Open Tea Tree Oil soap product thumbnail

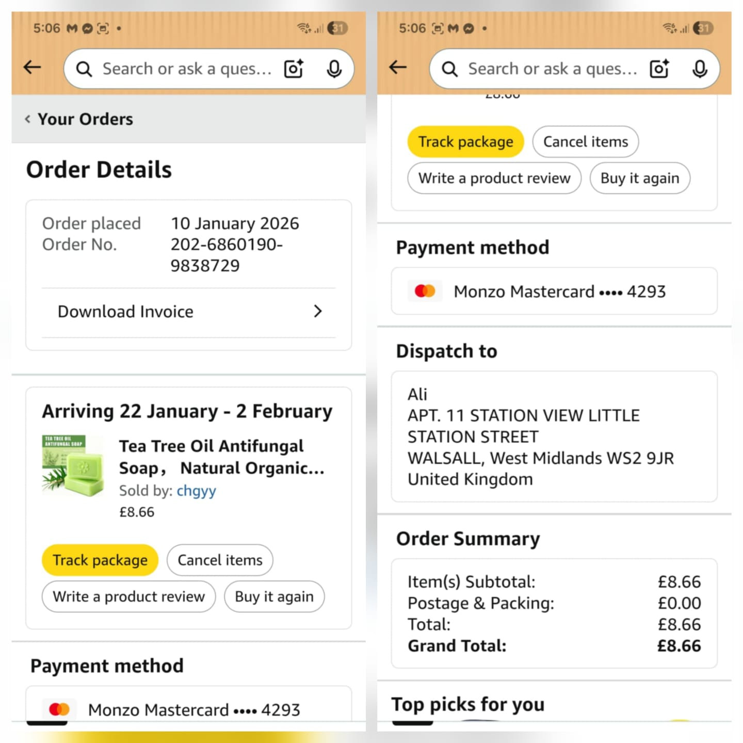(x=73, y=466)
